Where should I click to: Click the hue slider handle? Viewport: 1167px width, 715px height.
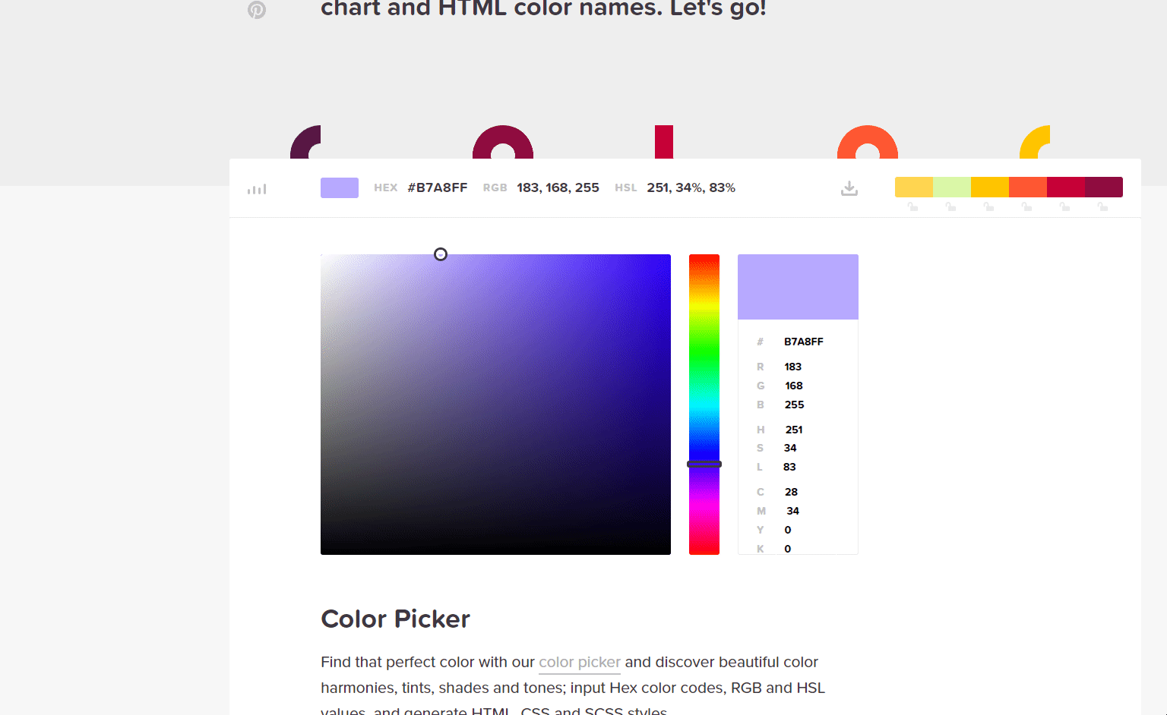point(704,464)
